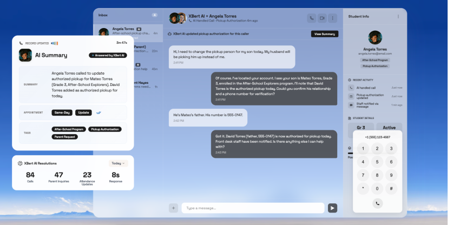The height and width of the screenshot is (225, 460).
Task: Select the Parent Request tag
Action: click(65, 137)
